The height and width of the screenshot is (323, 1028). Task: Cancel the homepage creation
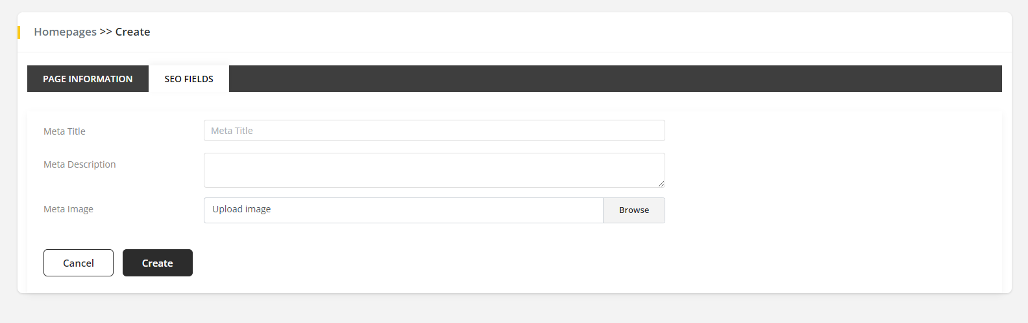click(x=79, y=263)
